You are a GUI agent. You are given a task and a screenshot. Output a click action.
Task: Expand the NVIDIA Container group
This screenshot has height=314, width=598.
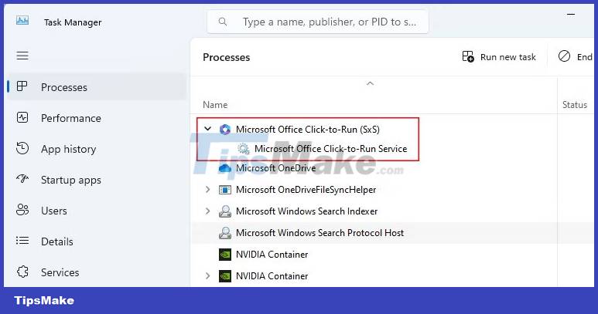coord(207,275)
